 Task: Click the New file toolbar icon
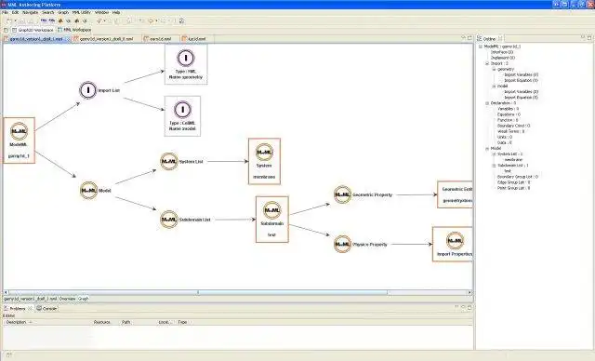[x=8, y=21]
